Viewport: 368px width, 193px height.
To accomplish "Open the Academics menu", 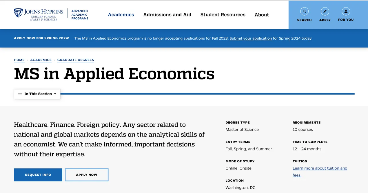I will coord(121,15).
